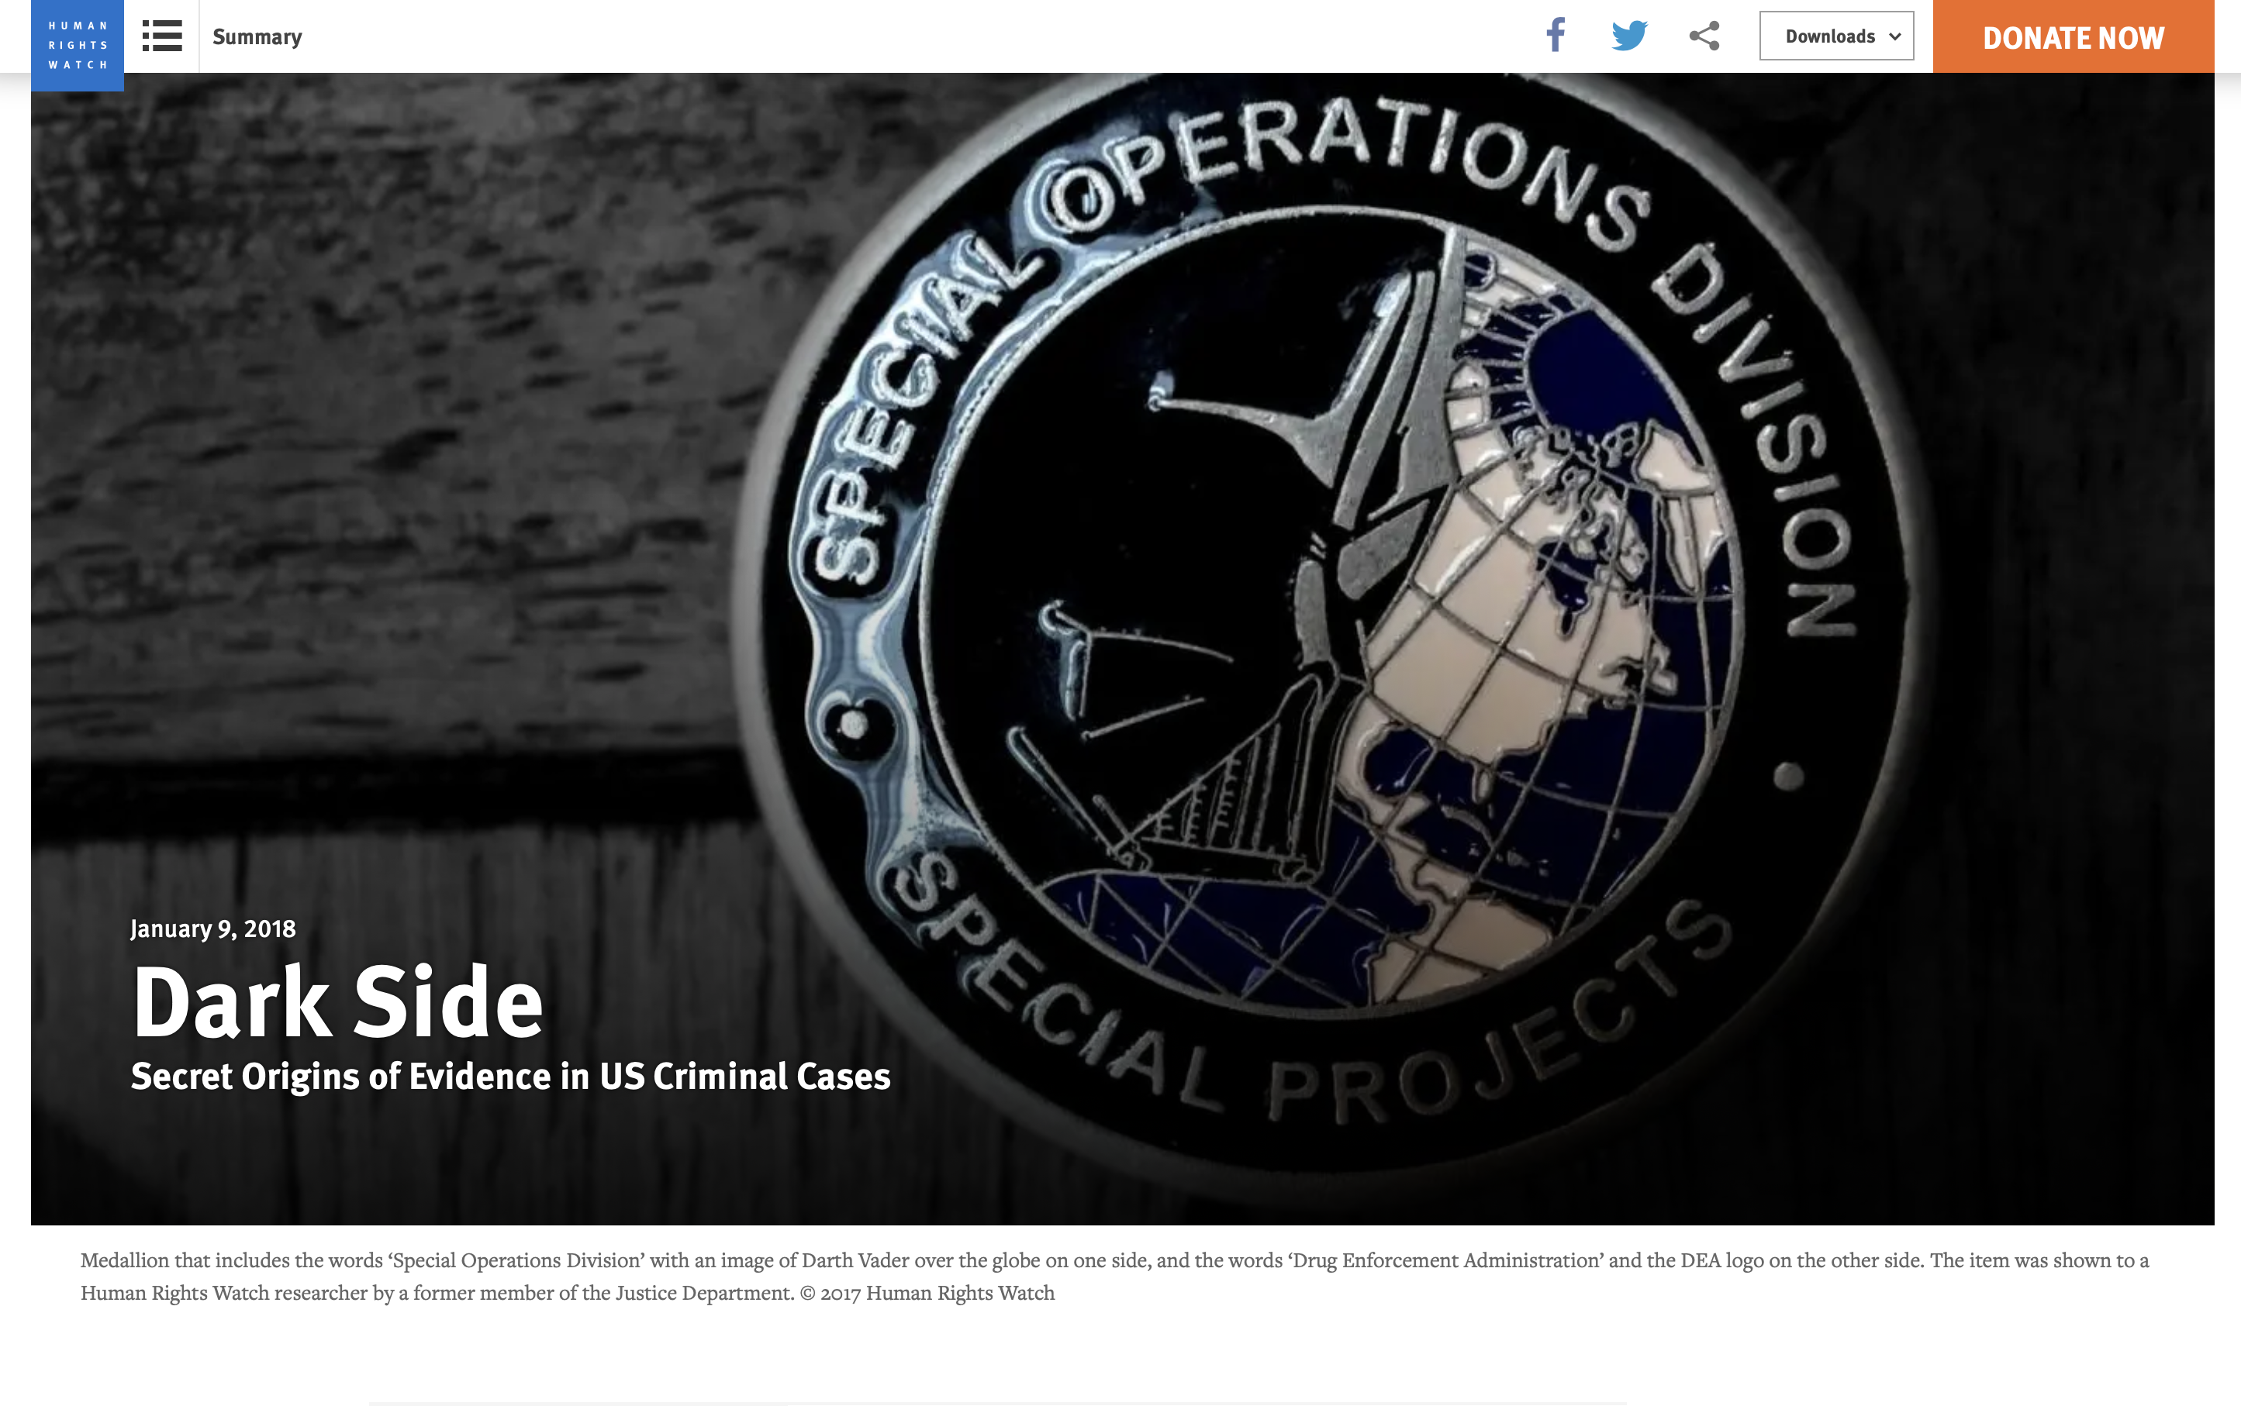This screenshot has width=2241, height=1406.
Task: Share this report on Twitter
Action: [x=1629, y=36]
